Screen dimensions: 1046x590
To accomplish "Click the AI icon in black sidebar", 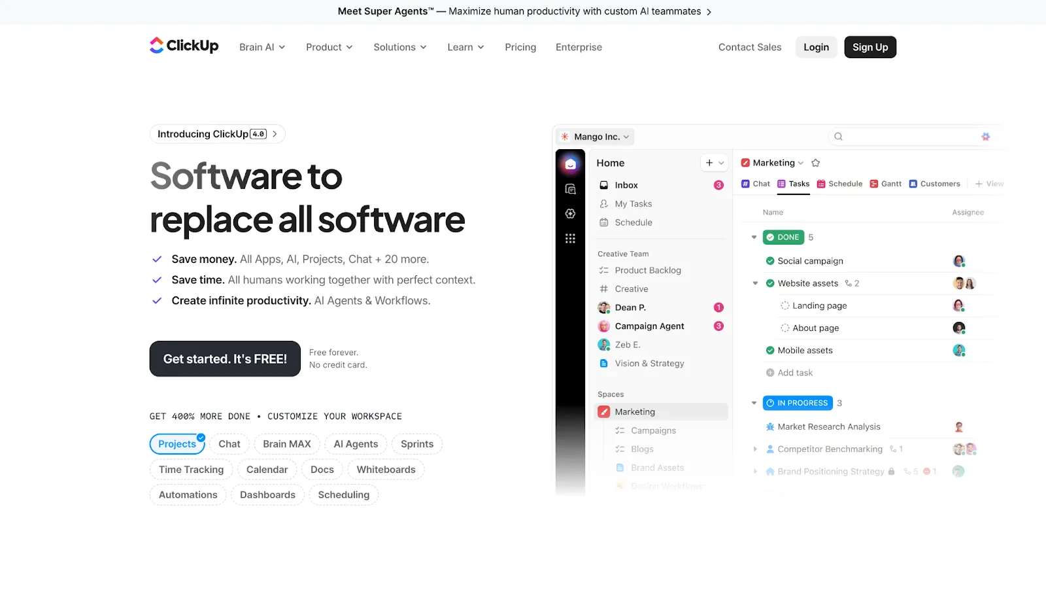I will [x=570, y=214].
